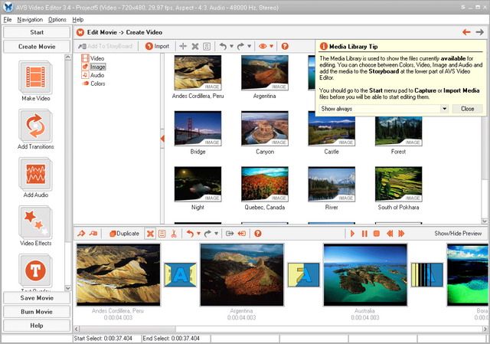Stop the storyboard preview
Viewport: 490px width, 344px height.
[x=376, y=234]
